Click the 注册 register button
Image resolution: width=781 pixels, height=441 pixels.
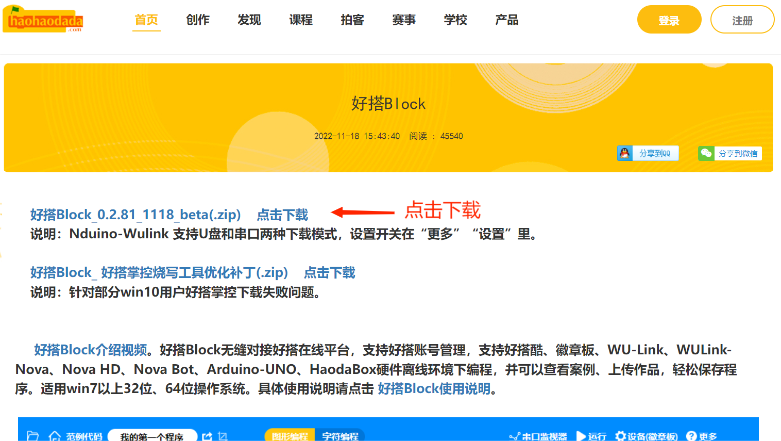(742, 20)
